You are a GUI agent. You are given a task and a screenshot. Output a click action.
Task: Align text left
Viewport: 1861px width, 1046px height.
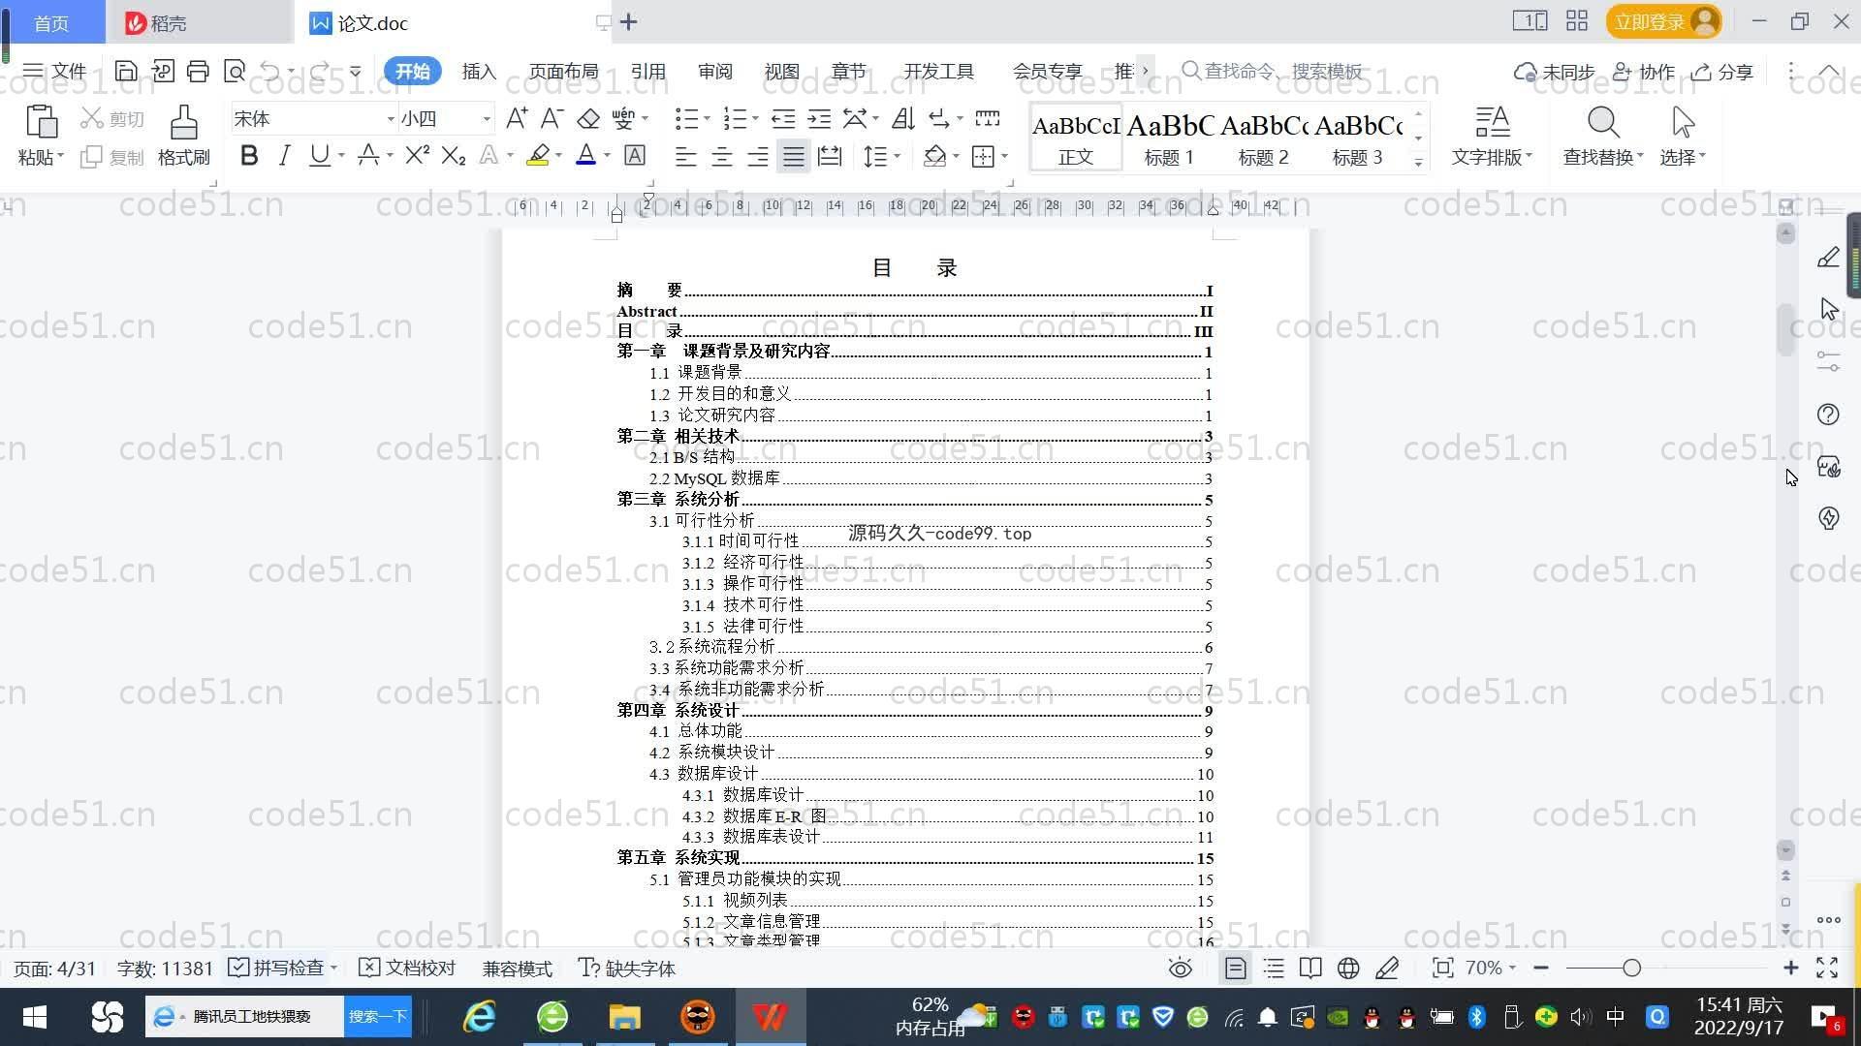pyautogui.click(x=685, y=156)
